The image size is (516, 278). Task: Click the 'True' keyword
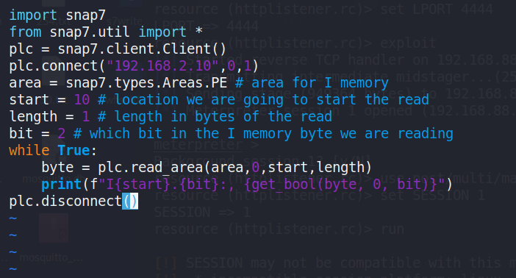tap(74, 151)
